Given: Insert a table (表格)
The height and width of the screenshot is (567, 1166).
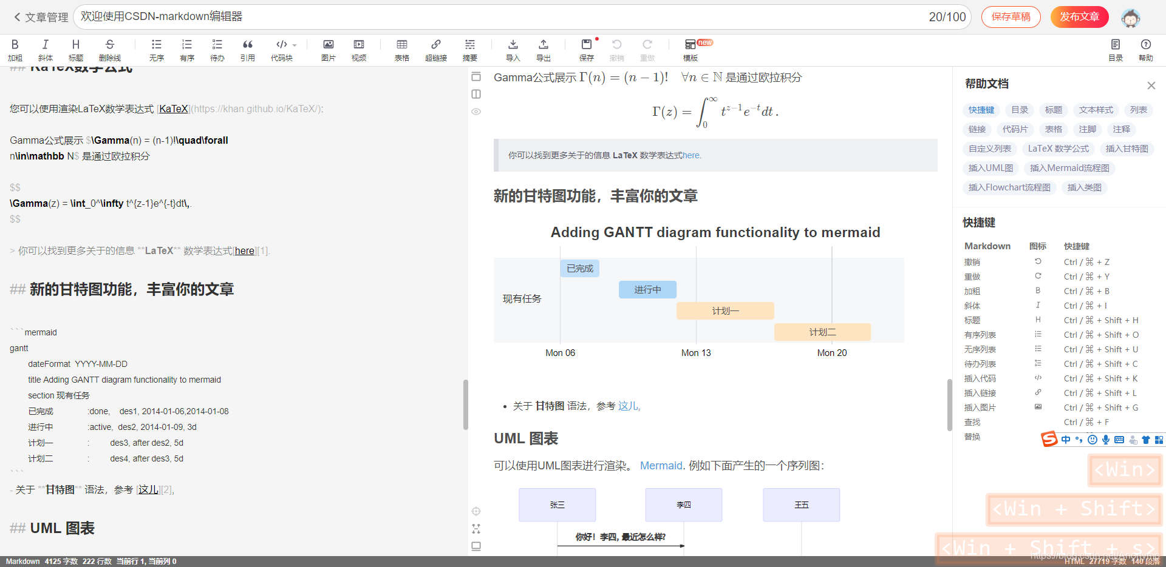Looking at the screenshot, I should pyautogui.click(x=402, y=50).
